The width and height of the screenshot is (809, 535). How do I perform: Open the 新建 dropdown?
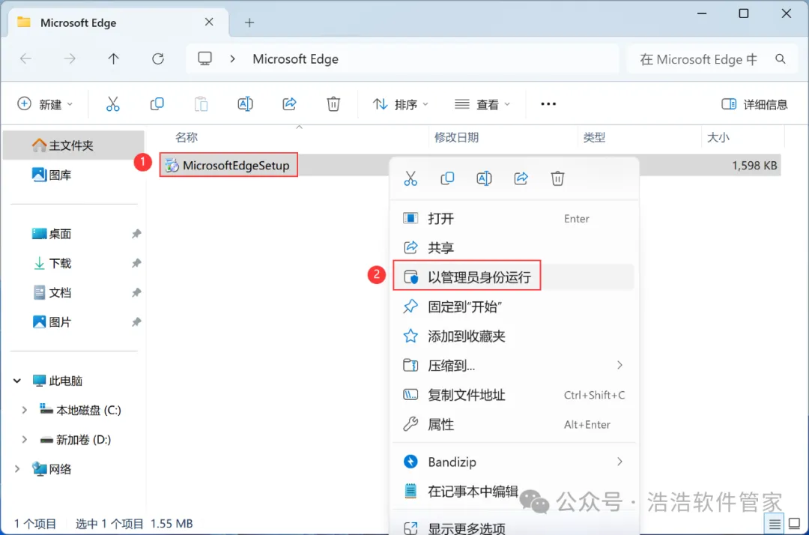[46, 104]
